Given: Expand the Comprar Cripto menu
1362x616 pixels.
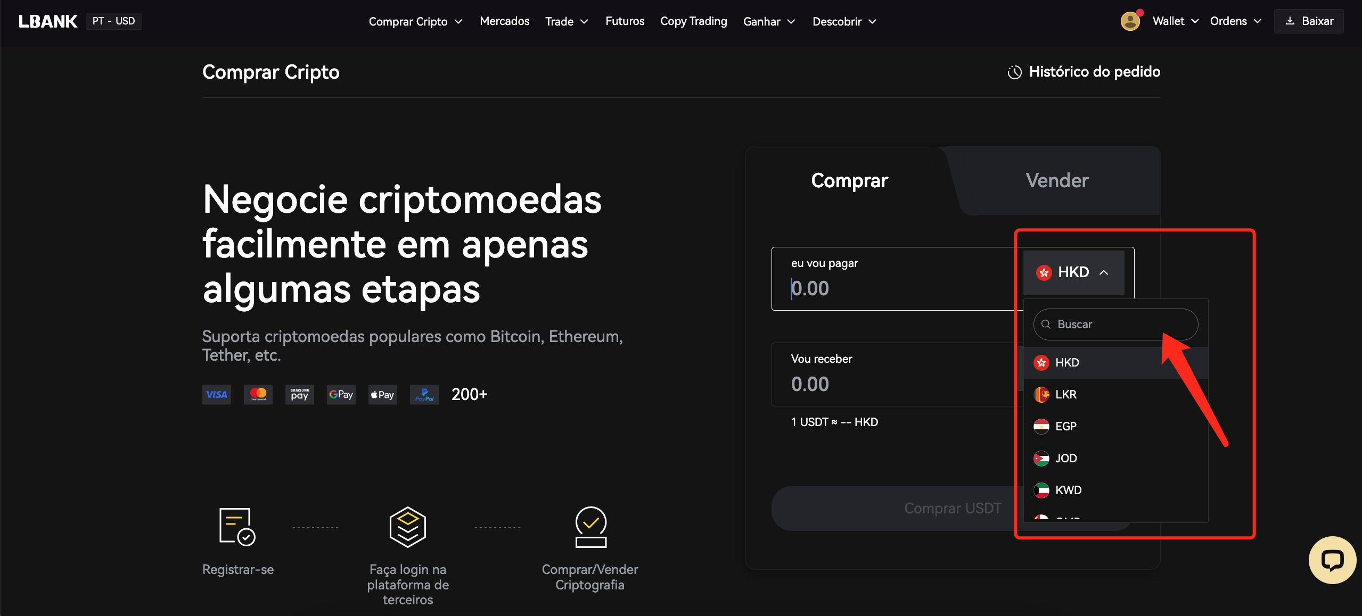Looking at the screenshot, I should 416,21.
